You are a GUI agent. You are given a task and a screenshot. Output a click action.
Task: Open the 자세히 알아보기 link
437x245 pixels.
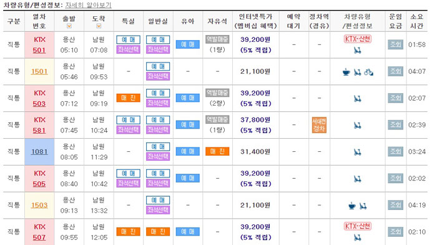tap(88, 5)
